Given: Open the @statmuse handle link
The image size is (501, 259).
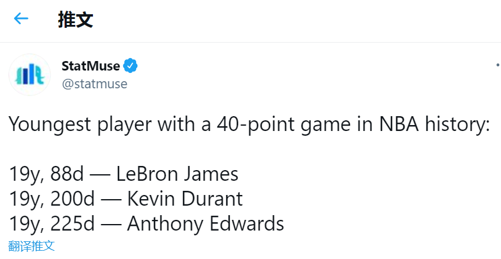Looking at the screenshot, I should pyautogui.click(x=94, y=84).
